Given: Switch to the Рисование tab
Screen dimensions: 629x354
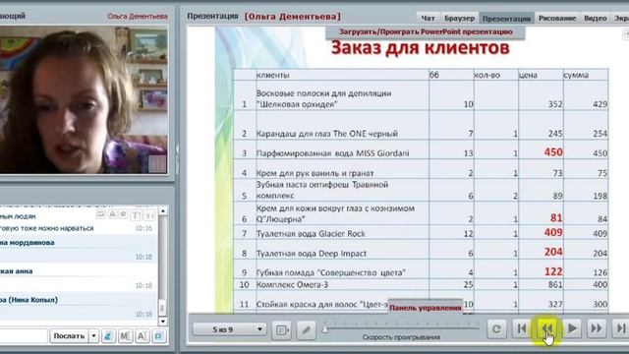Looking at the screenshot, I should click(557, 18).
